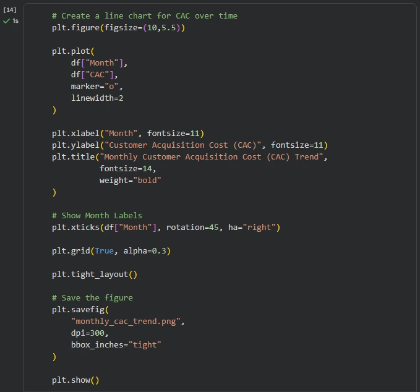
Task: Click the marker="o" parameter
Action: point(96,87)
